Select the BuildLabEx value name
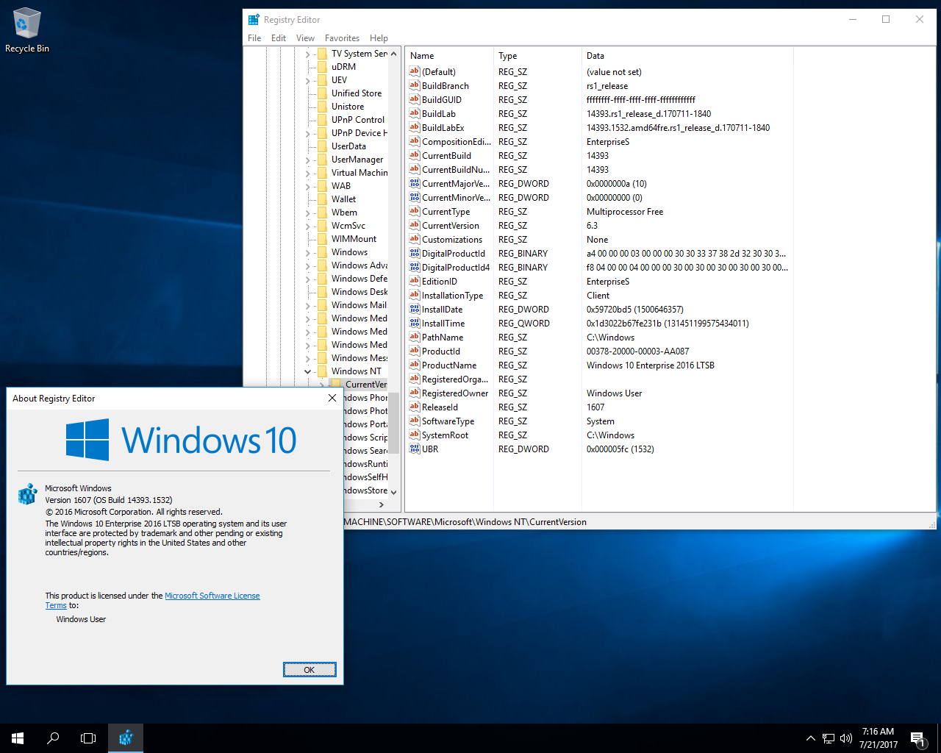Viewport: 941px width, 753px height. tap(443, 127)
